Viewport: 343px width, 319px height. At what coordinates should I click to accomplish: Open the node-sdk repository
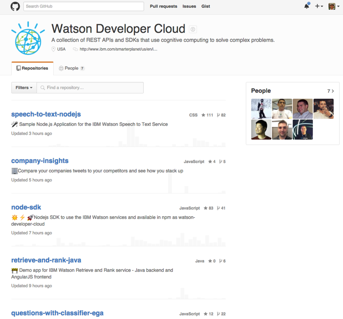pos(26,207)
